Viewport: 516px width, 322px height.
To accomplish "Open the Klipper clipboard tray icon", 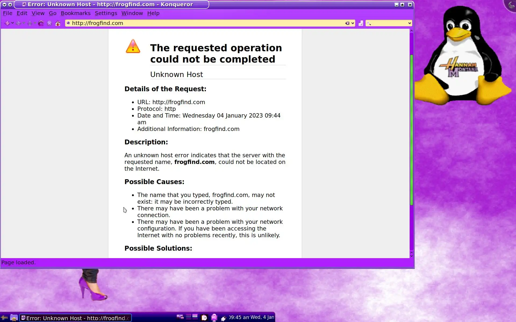I will (204, 318).
